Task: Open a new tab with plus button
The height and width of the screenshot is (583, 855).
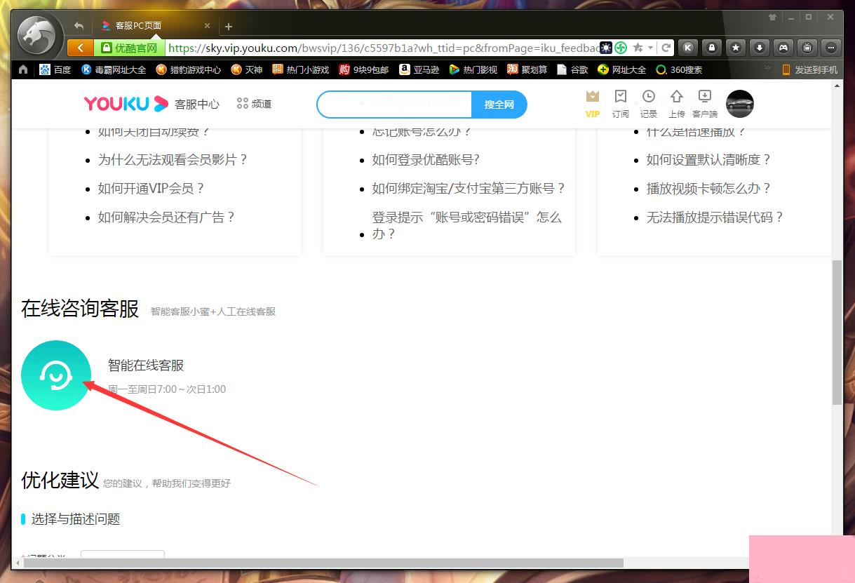Action: click(228, 27)
